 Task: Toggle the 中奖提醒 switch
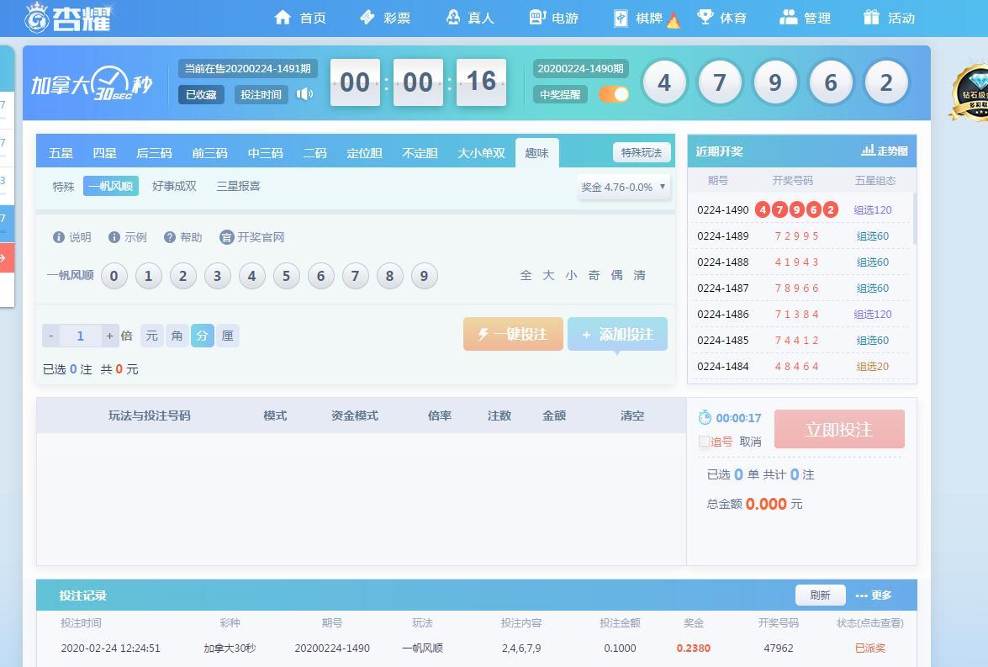614,94
